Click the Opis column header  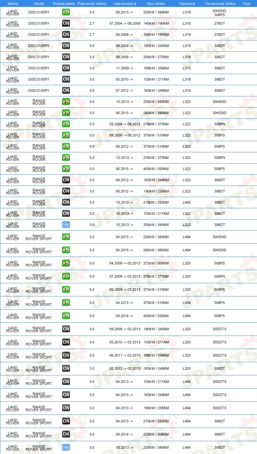(246, 4)
